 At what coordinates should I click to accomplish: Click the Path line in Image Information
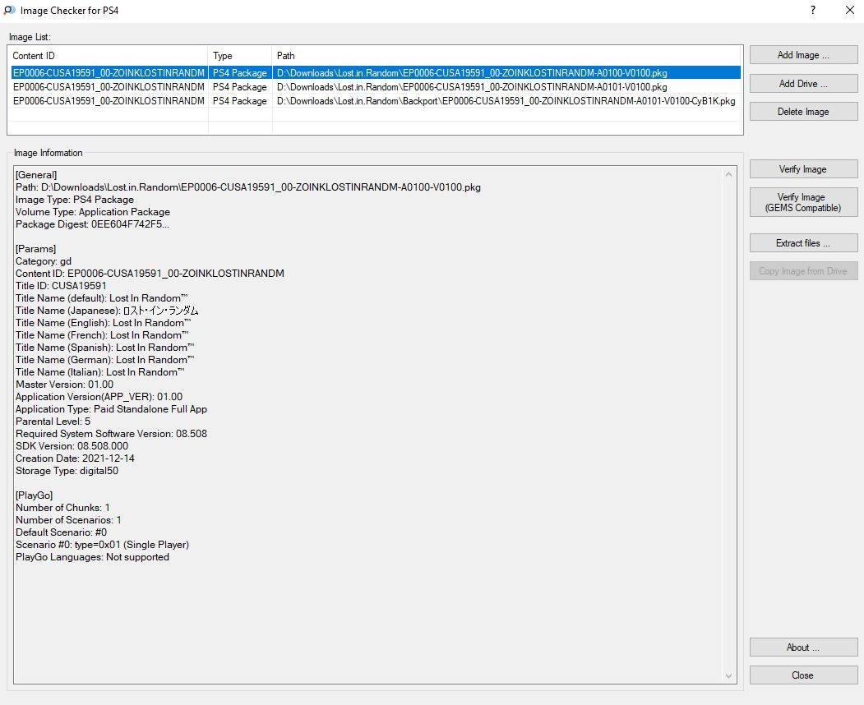point(248,187)
